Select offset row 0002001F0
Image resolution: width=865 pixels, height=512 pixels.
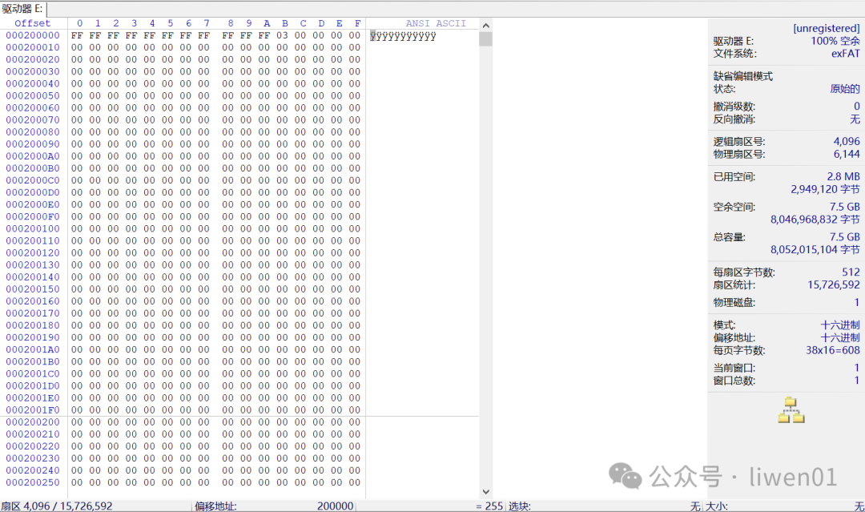[x=33, y=410]
